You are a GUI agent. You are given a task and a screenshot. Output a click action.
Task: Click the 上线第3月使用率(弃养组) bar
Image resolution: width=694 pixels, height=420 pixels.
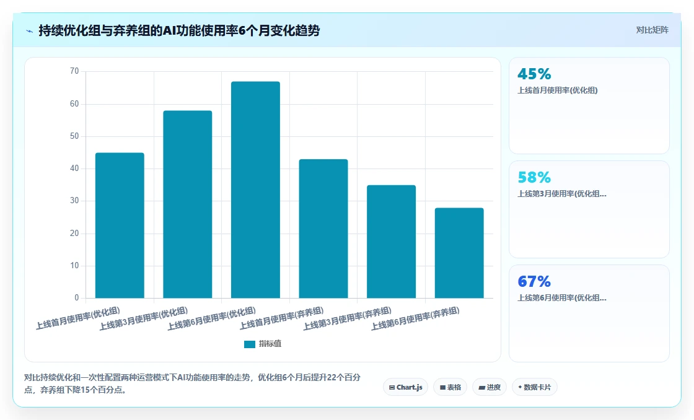[x=391, y=241]
